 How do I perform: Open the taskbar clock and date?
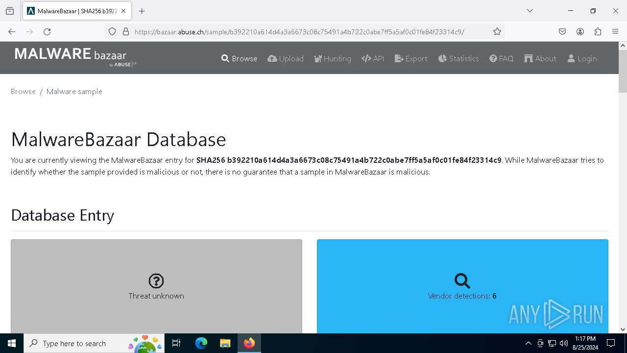(585, 343)
